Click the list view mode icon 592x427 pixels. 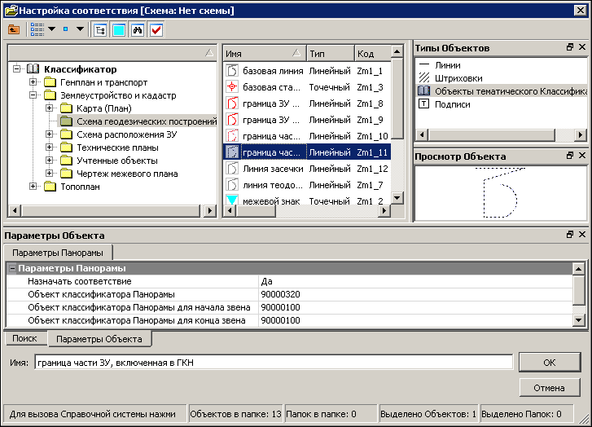pyautogui.click(x=37, y=29)
